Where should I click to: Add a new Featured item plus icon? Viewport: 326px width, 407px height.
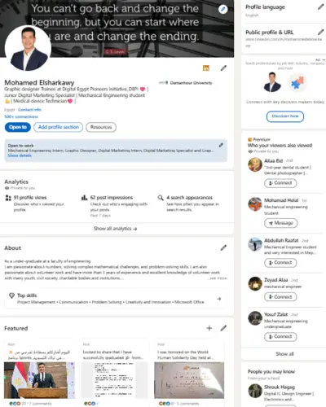209,328
